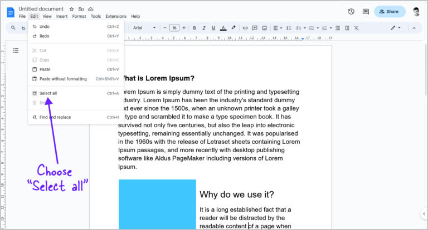428x230 pixels.
Task: Toggle bold formatting
Action: click(x=194, y=28)
